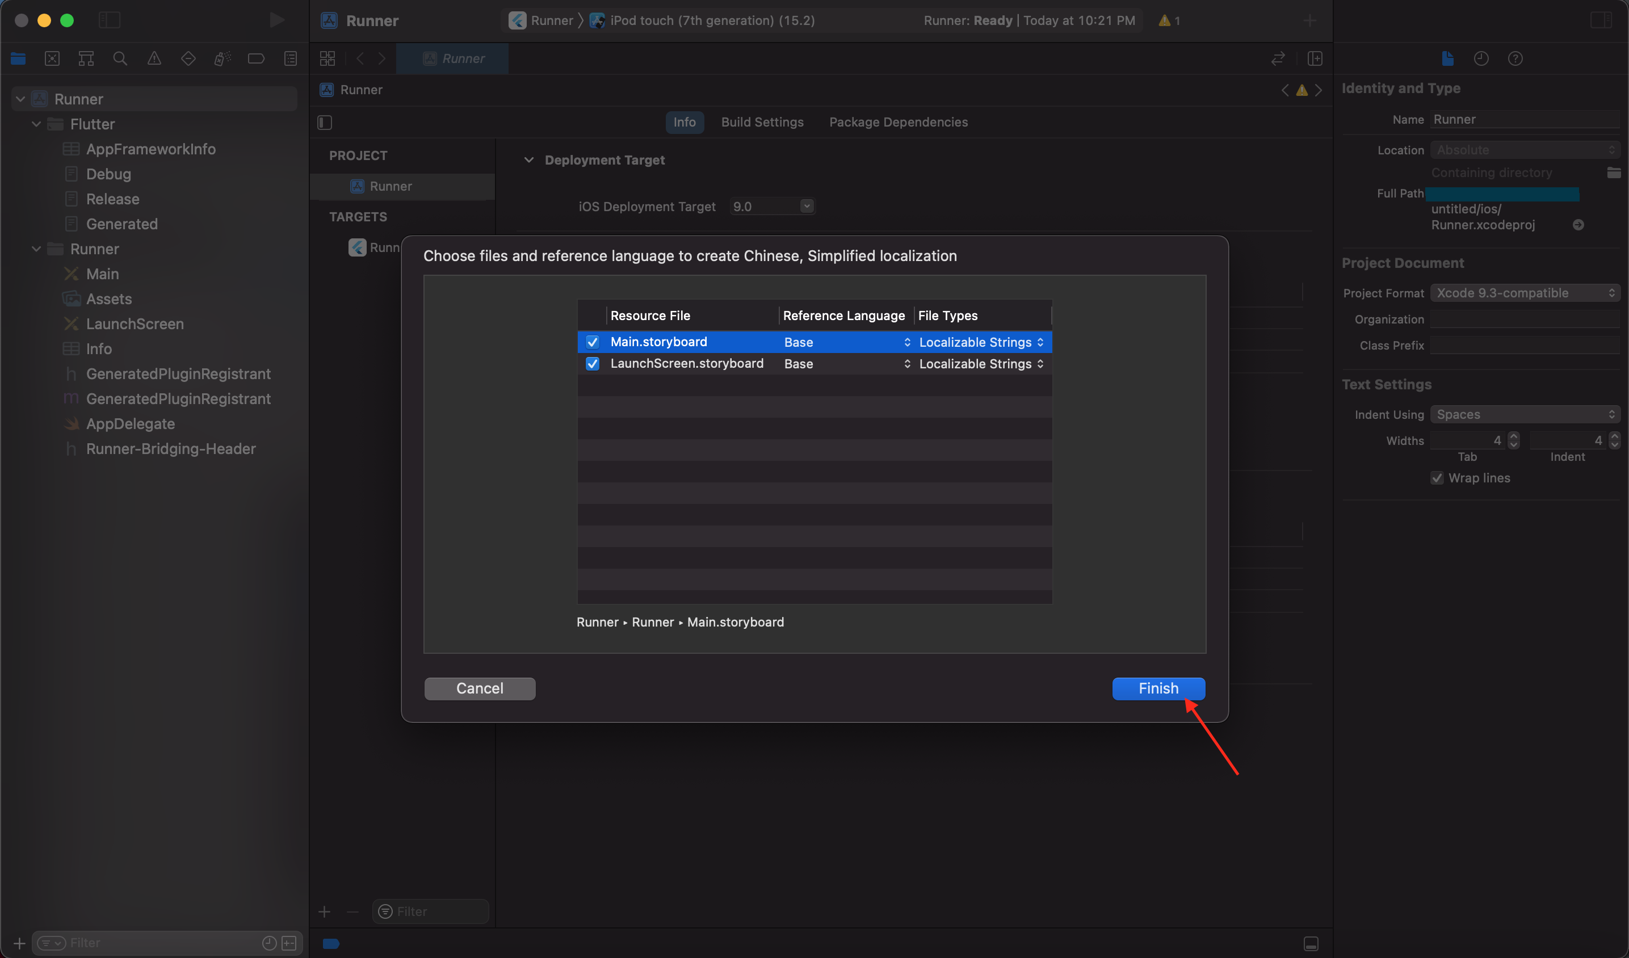
Task: Add a new target with plus button
Action: pyautogui.click(x=325, y=911)
